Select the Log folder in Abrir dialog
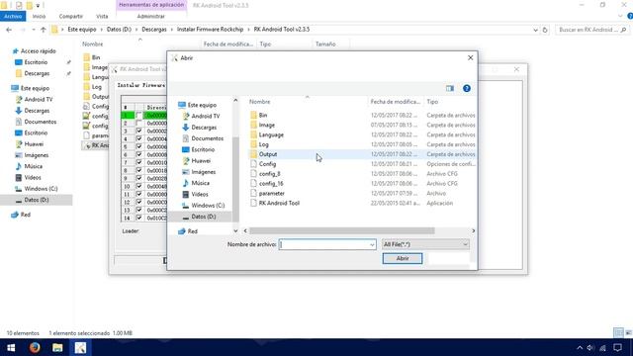 tap(263, 144)
